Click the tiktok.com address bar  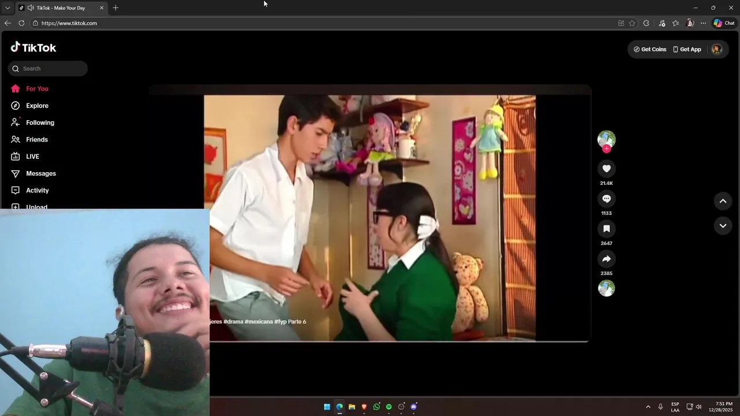coord(324,23)
